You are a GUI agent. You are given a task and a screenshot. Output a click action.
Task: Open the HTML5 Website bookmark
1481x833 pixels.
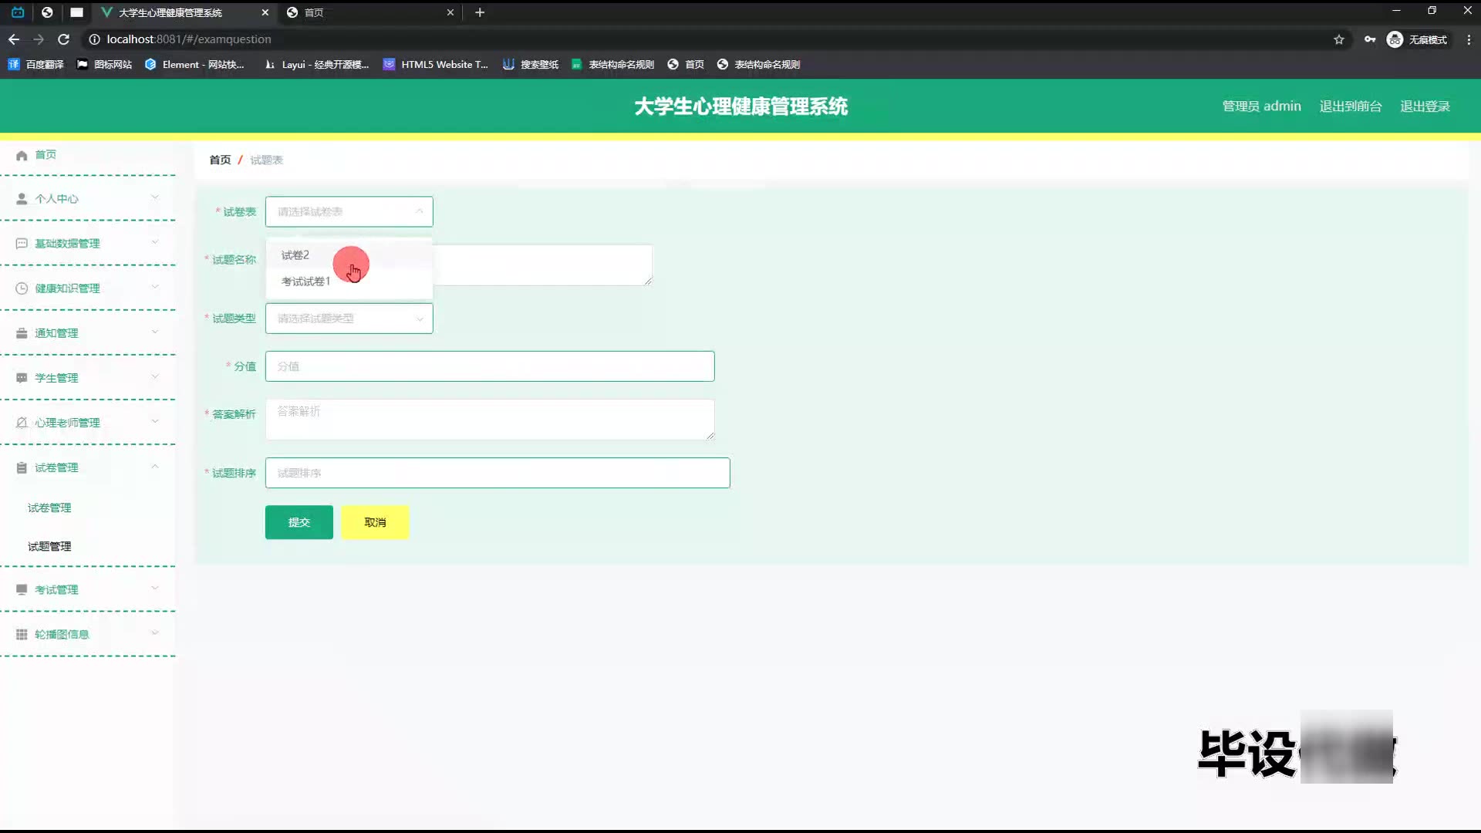(x=436, y=65)
